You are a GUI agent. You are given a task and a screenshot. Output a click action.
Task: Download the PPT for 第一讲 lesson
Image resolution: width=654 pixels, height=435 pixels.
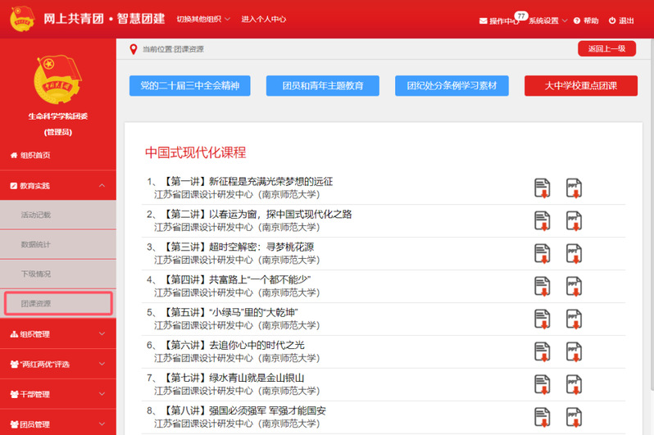tap(575, 188)
